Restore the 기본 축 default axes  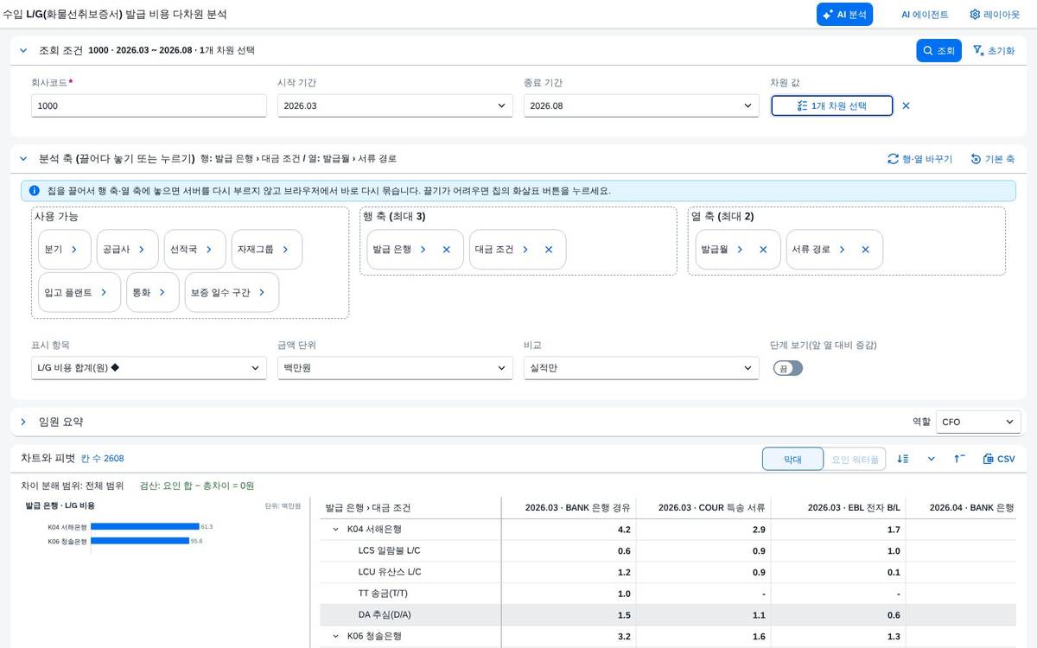[x=992, y=159]
